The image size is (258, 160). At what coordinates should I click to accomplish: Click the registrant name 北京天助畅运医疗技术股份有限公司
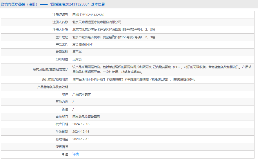[97, 22]
